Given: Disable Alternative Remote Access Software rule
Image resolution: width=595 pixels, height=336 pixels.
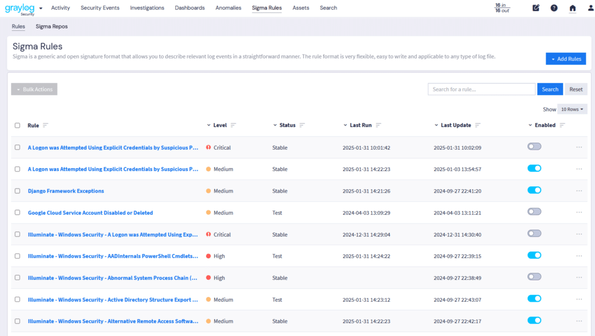Looking at the screenshot, I should [535, 320].
